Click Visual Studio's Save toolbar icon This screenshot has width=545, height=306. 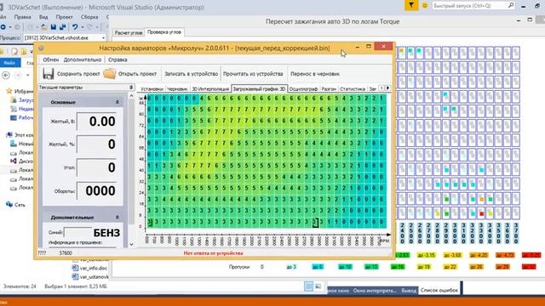53,26
